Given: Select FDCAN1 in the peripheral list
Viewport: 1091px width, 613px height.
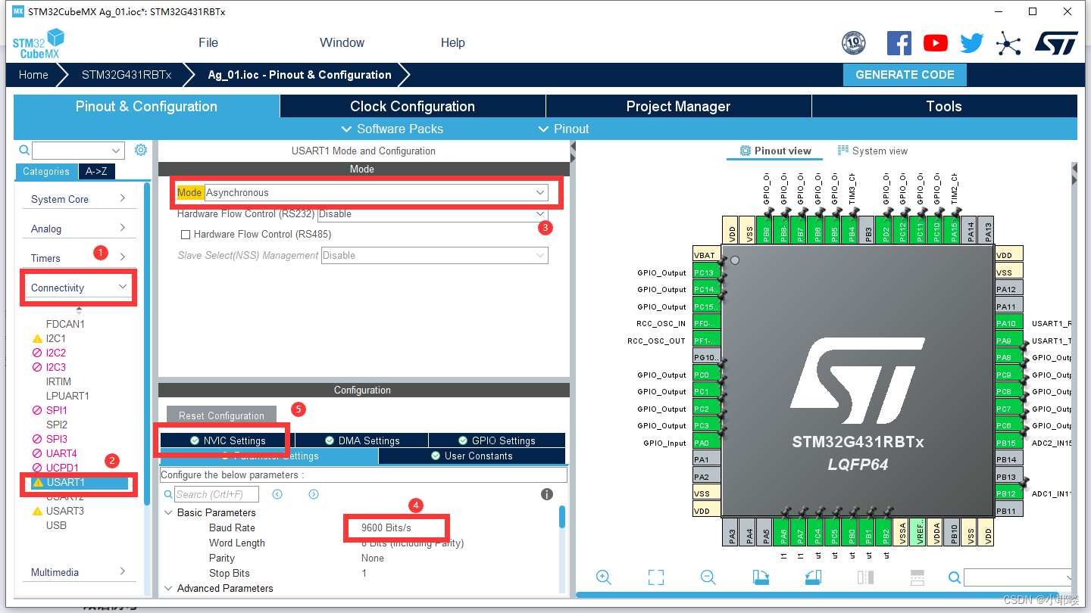Looking at the screenshot, I should point(65,324).
